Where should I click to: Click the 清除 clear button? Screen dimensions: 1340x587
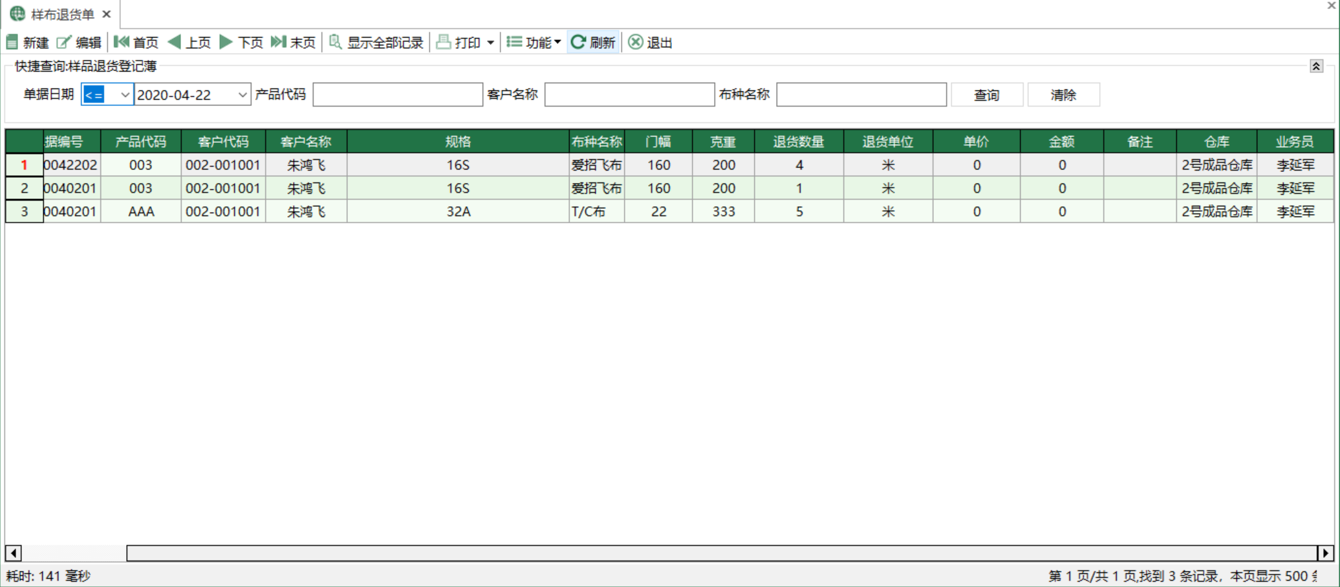click(x=1064, y=95)
